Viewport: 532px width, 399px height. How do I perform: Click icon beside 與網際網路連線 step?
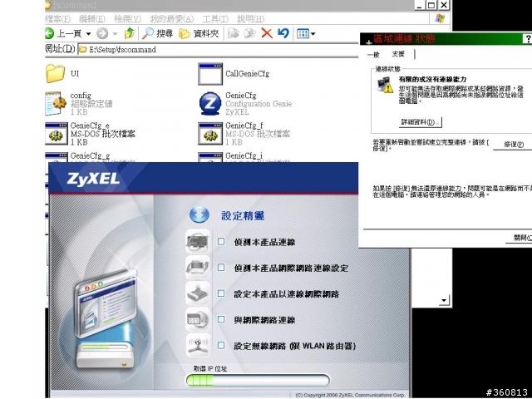[198, 319]
